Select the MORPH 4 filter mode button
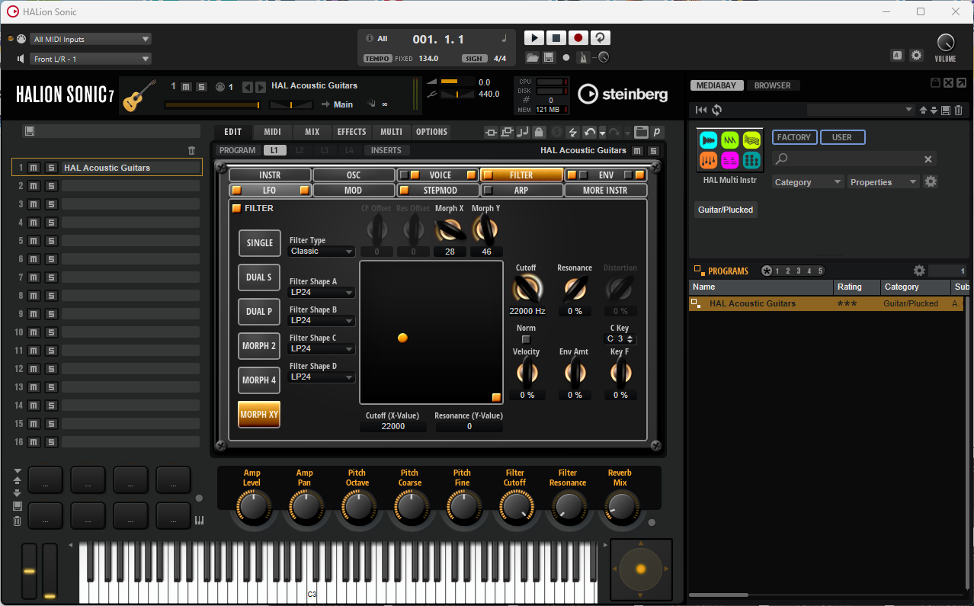Image resolution: width=974 pixels, height=606 pixels. point(259,380)
